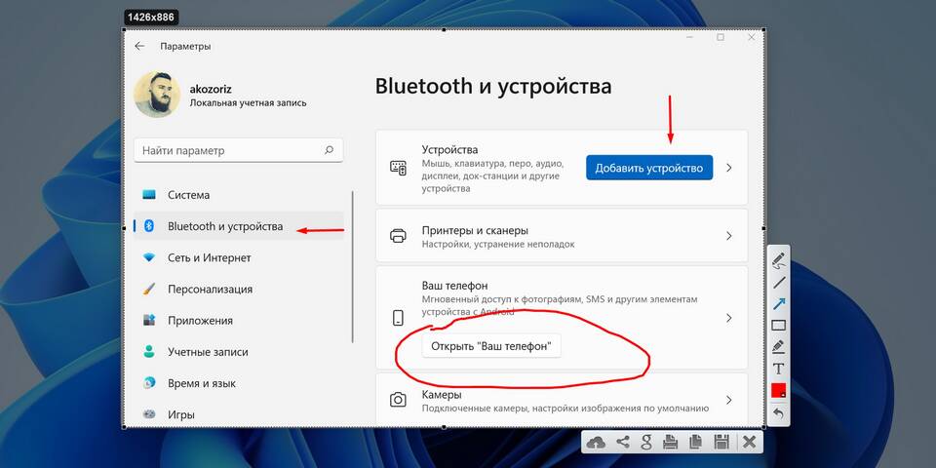936x468 pixels.
Task: Click the printer icon for Принтеры и сканеры
Action: [398, 236]
